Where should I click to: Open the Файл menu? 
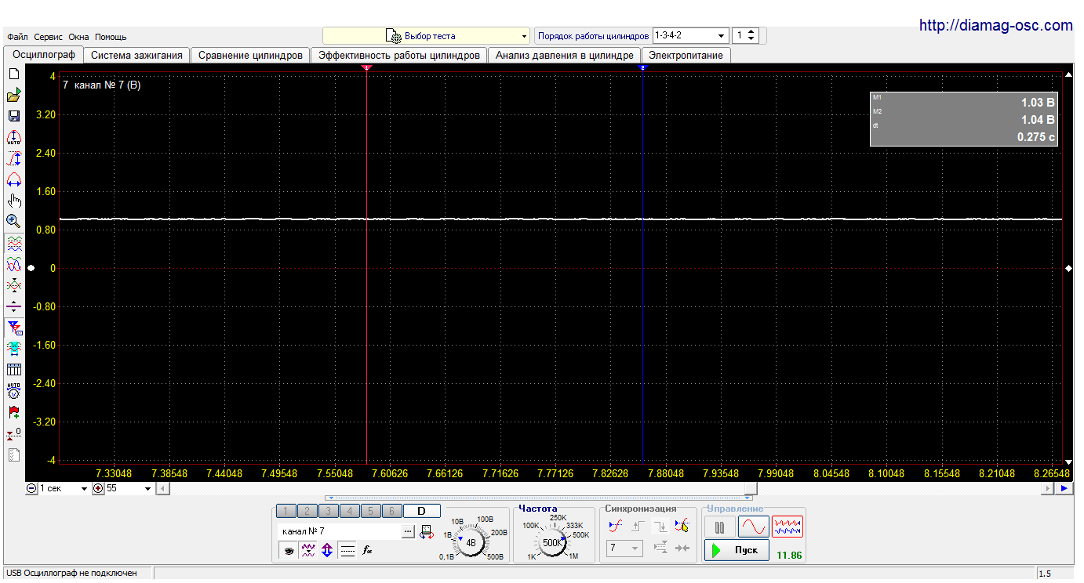pyautogui.click(x=17, y=37)
